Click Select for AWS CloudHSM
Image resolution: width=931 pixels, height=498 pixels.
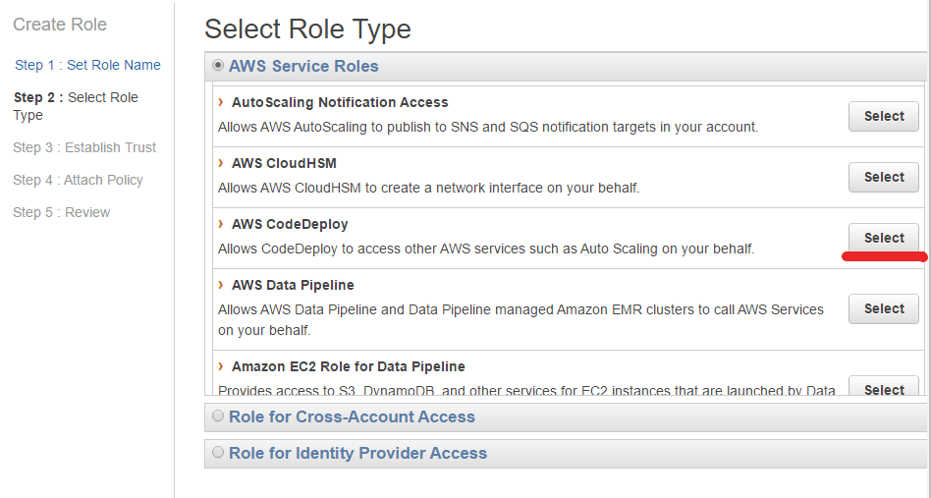coord(884,177)
